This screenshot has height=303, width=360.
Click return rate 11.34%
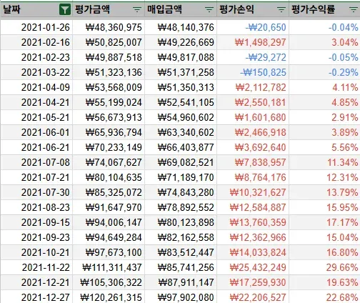343,162
